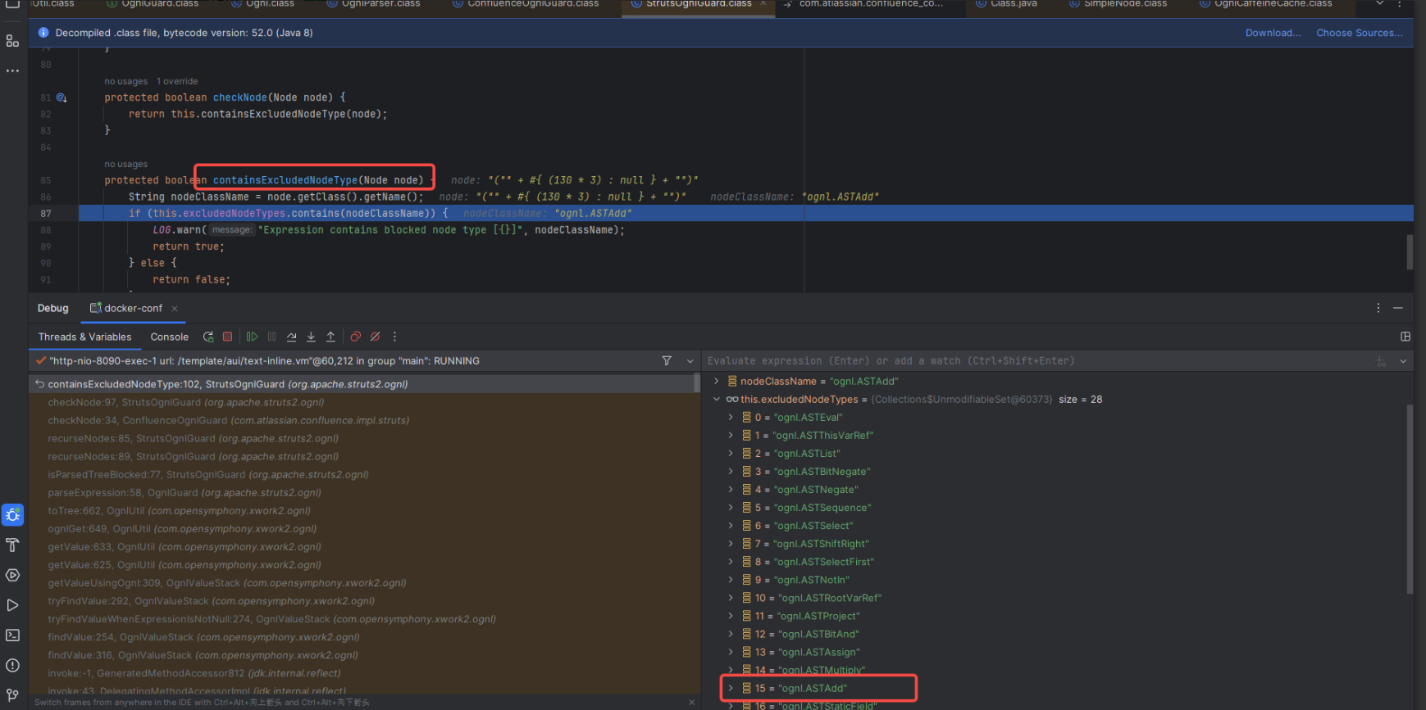The width and height of the screenshot is (1426, 710).
Task: Click the variables pane vertical scrollbar
Action: (x=1410, y=500)
